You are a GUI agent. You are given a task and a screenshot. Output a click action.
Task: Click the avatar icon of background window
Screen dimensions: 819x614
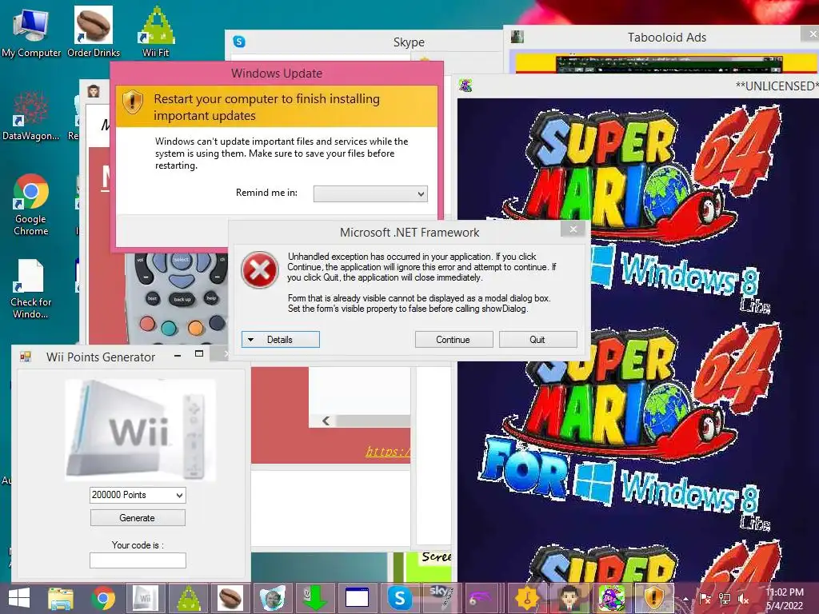(x=94, y=91)
